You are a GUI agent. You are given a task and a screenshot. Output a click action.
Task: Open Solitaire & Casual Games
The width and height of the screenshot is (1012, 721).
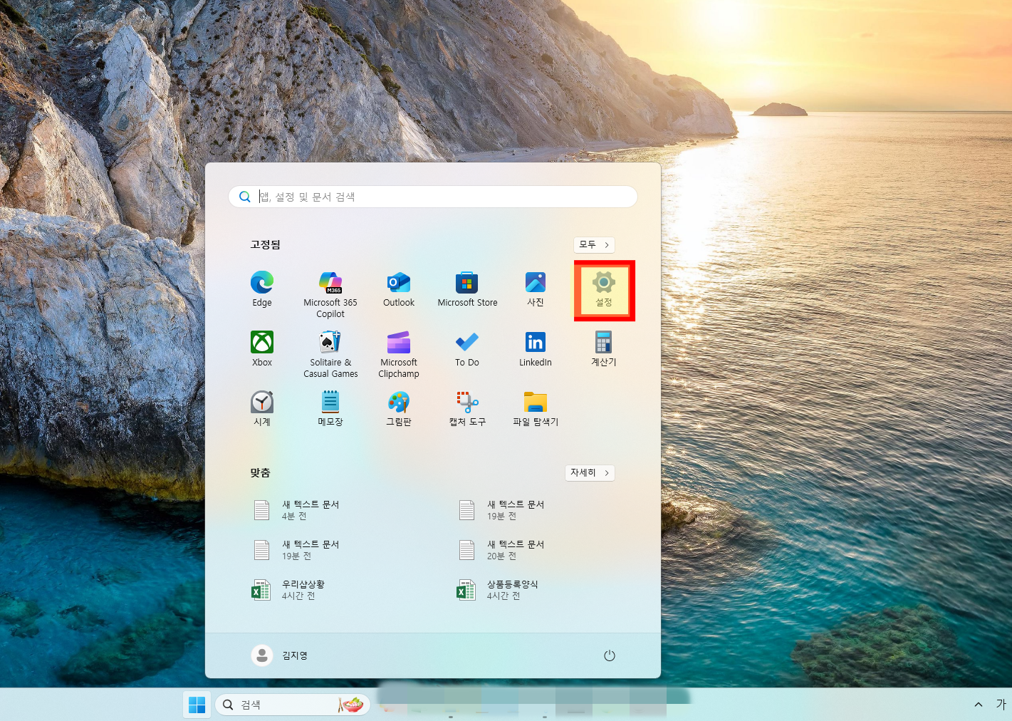pos(330,353)
